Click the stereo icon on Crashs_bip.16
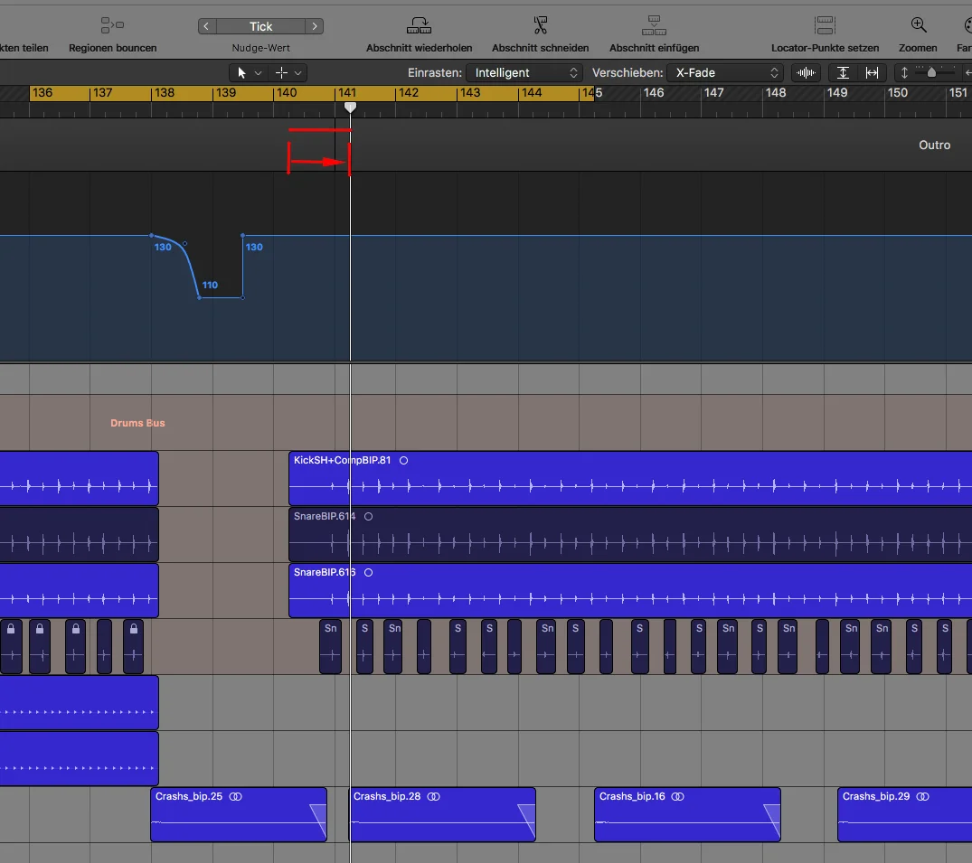972x863 pixels. click(678, 797)
